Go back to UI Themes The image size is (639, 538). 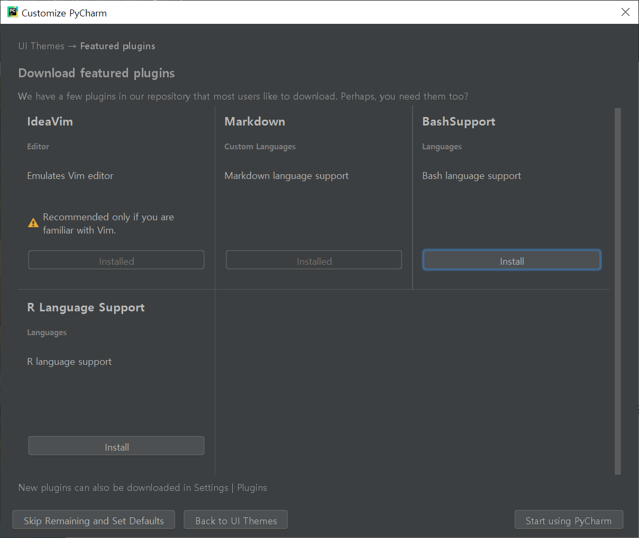point(236,520)
